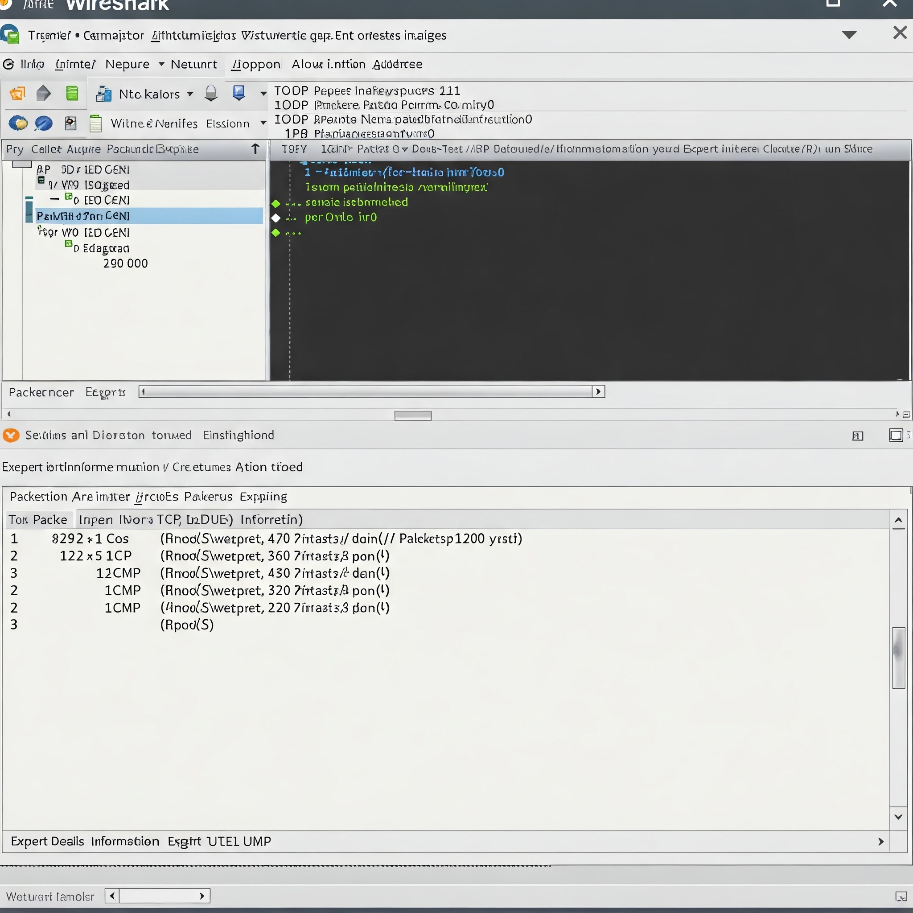Open the Ntc kalors dropdown arrow

pos(190,94)
